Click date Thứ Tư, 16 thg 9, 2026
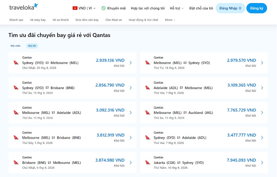Screen dimensions: 277x177 point(169,68)
